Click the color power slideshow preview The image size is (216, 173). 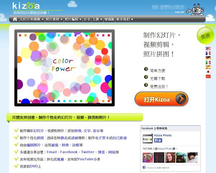point(64,68)
